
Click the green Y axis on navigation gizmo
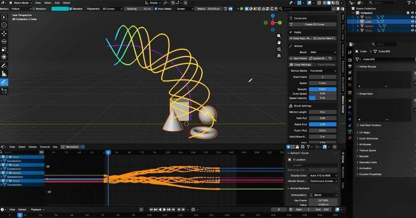point(280,23)
